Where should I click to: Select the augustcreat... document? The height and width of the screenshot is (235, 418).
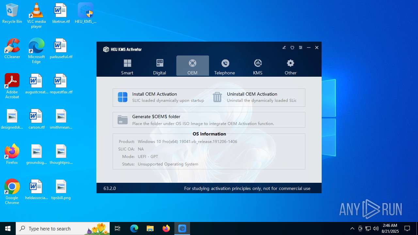(x=36, y=84)
